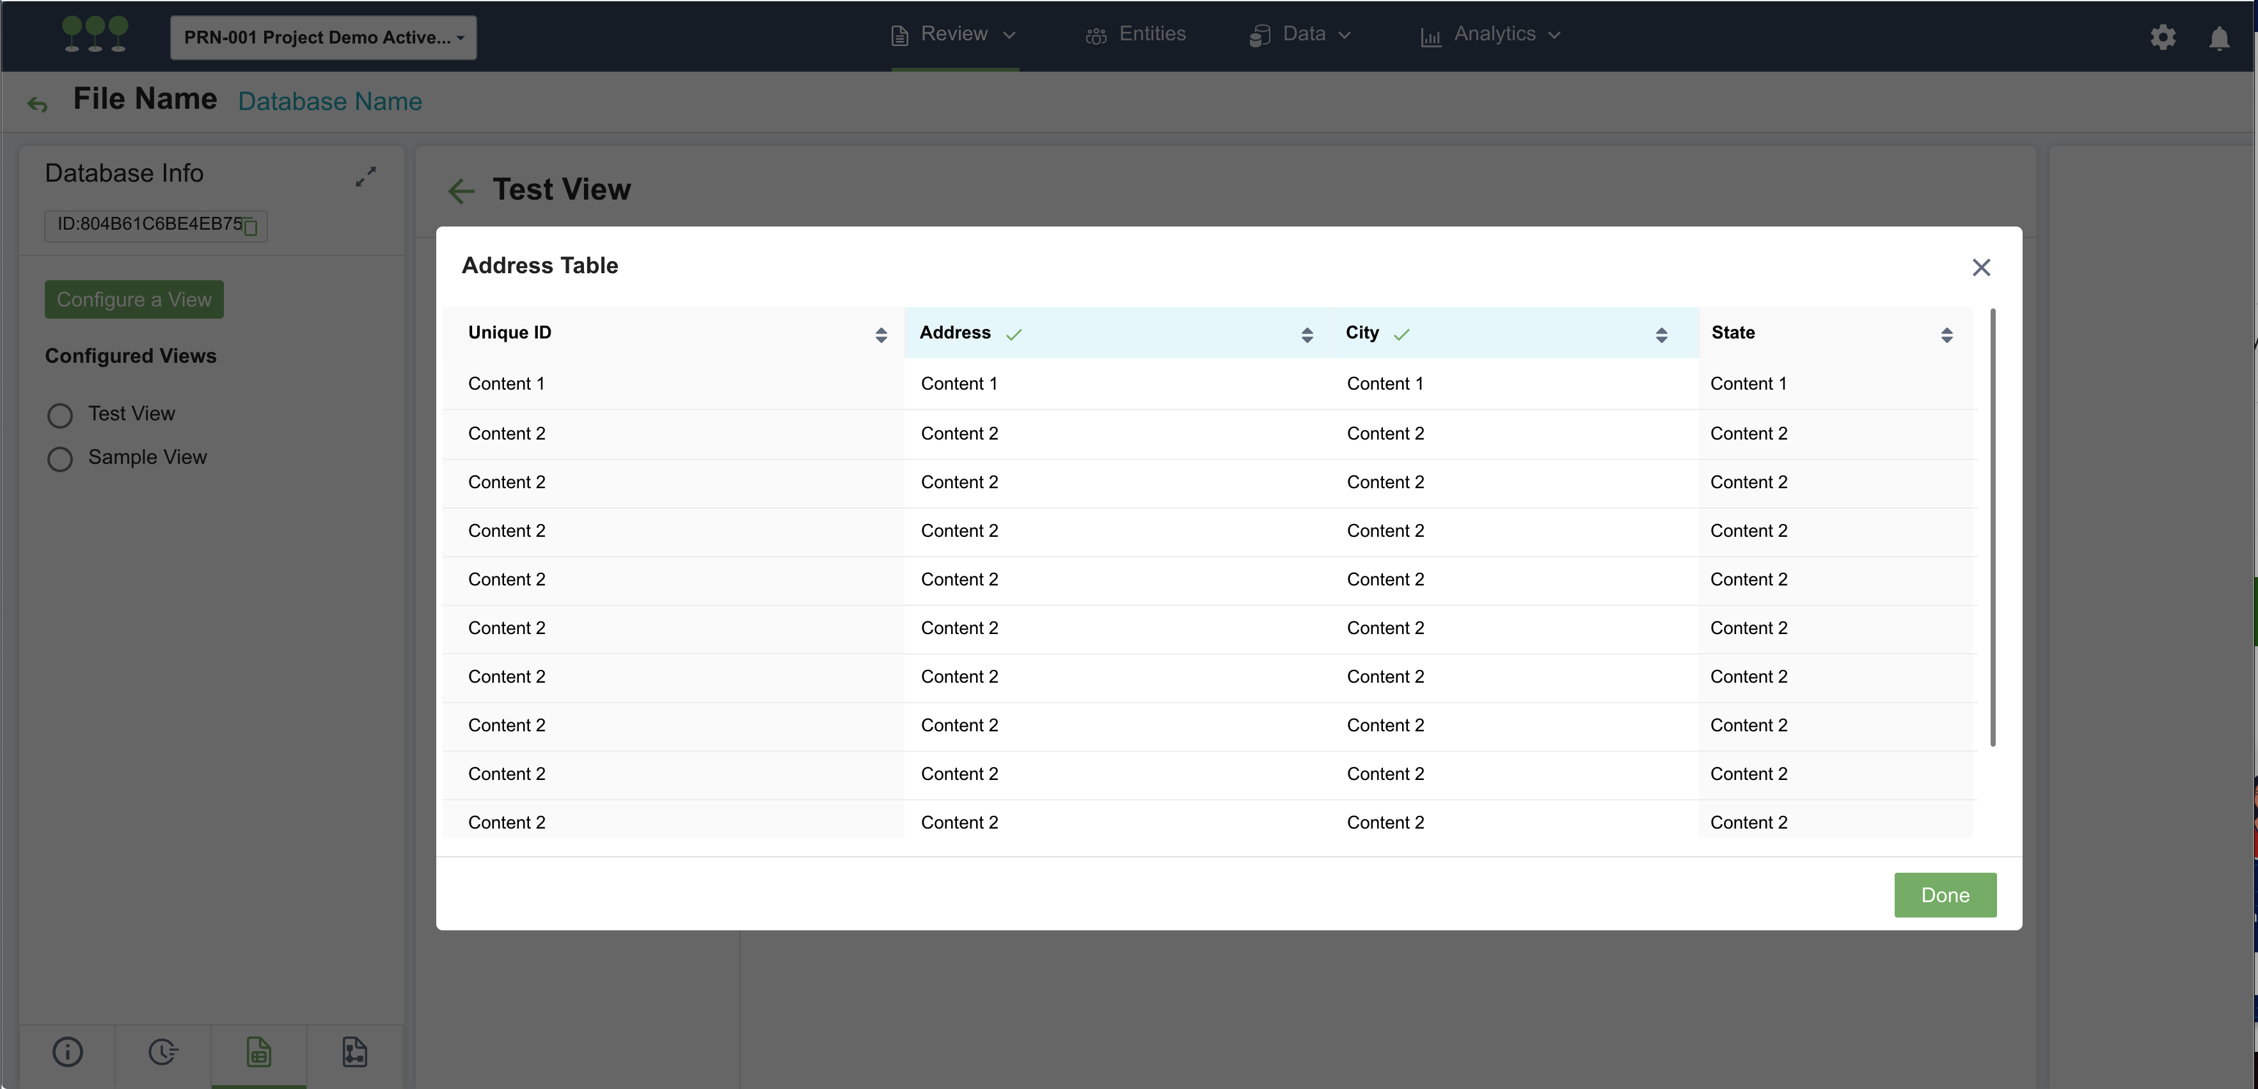Open the flowchart document icon at bottom
The height and width of the screenshot is (1089, 2258).
(x=354, y=1051)
